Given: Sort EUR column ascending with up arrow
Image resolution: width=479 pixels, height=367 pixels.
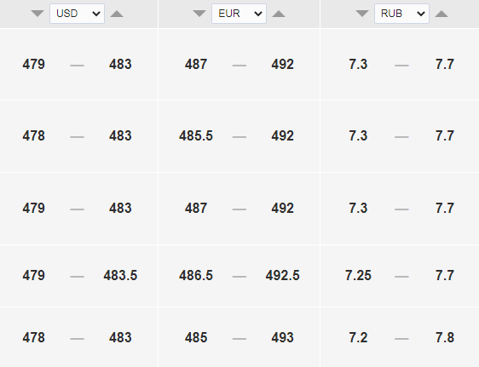Looking at the screenshot, I should pos(279,14).
